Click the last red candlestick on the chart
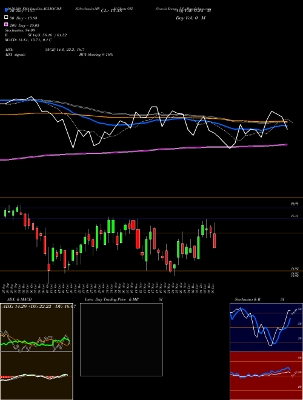 215,241
